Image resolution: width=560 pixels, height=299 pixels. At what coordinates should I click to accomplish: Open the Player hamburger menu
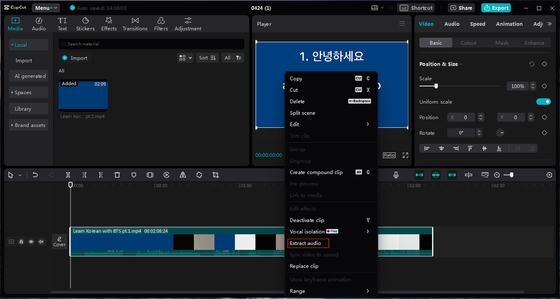402,24
